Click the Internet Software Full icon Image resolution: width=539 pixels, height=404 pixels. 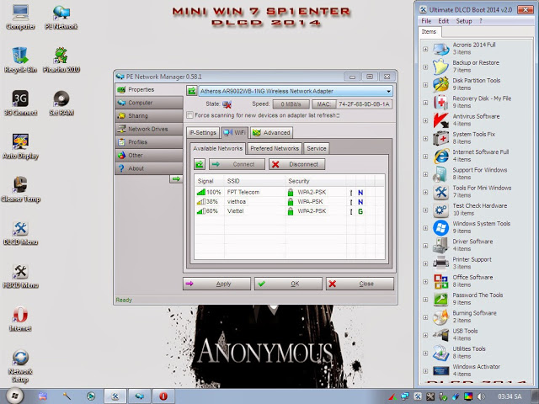click(x=441, y=156)
